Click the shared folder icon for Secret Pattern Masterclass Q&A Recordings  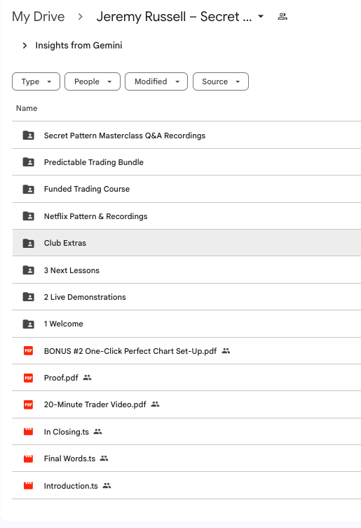coord(28,136)
